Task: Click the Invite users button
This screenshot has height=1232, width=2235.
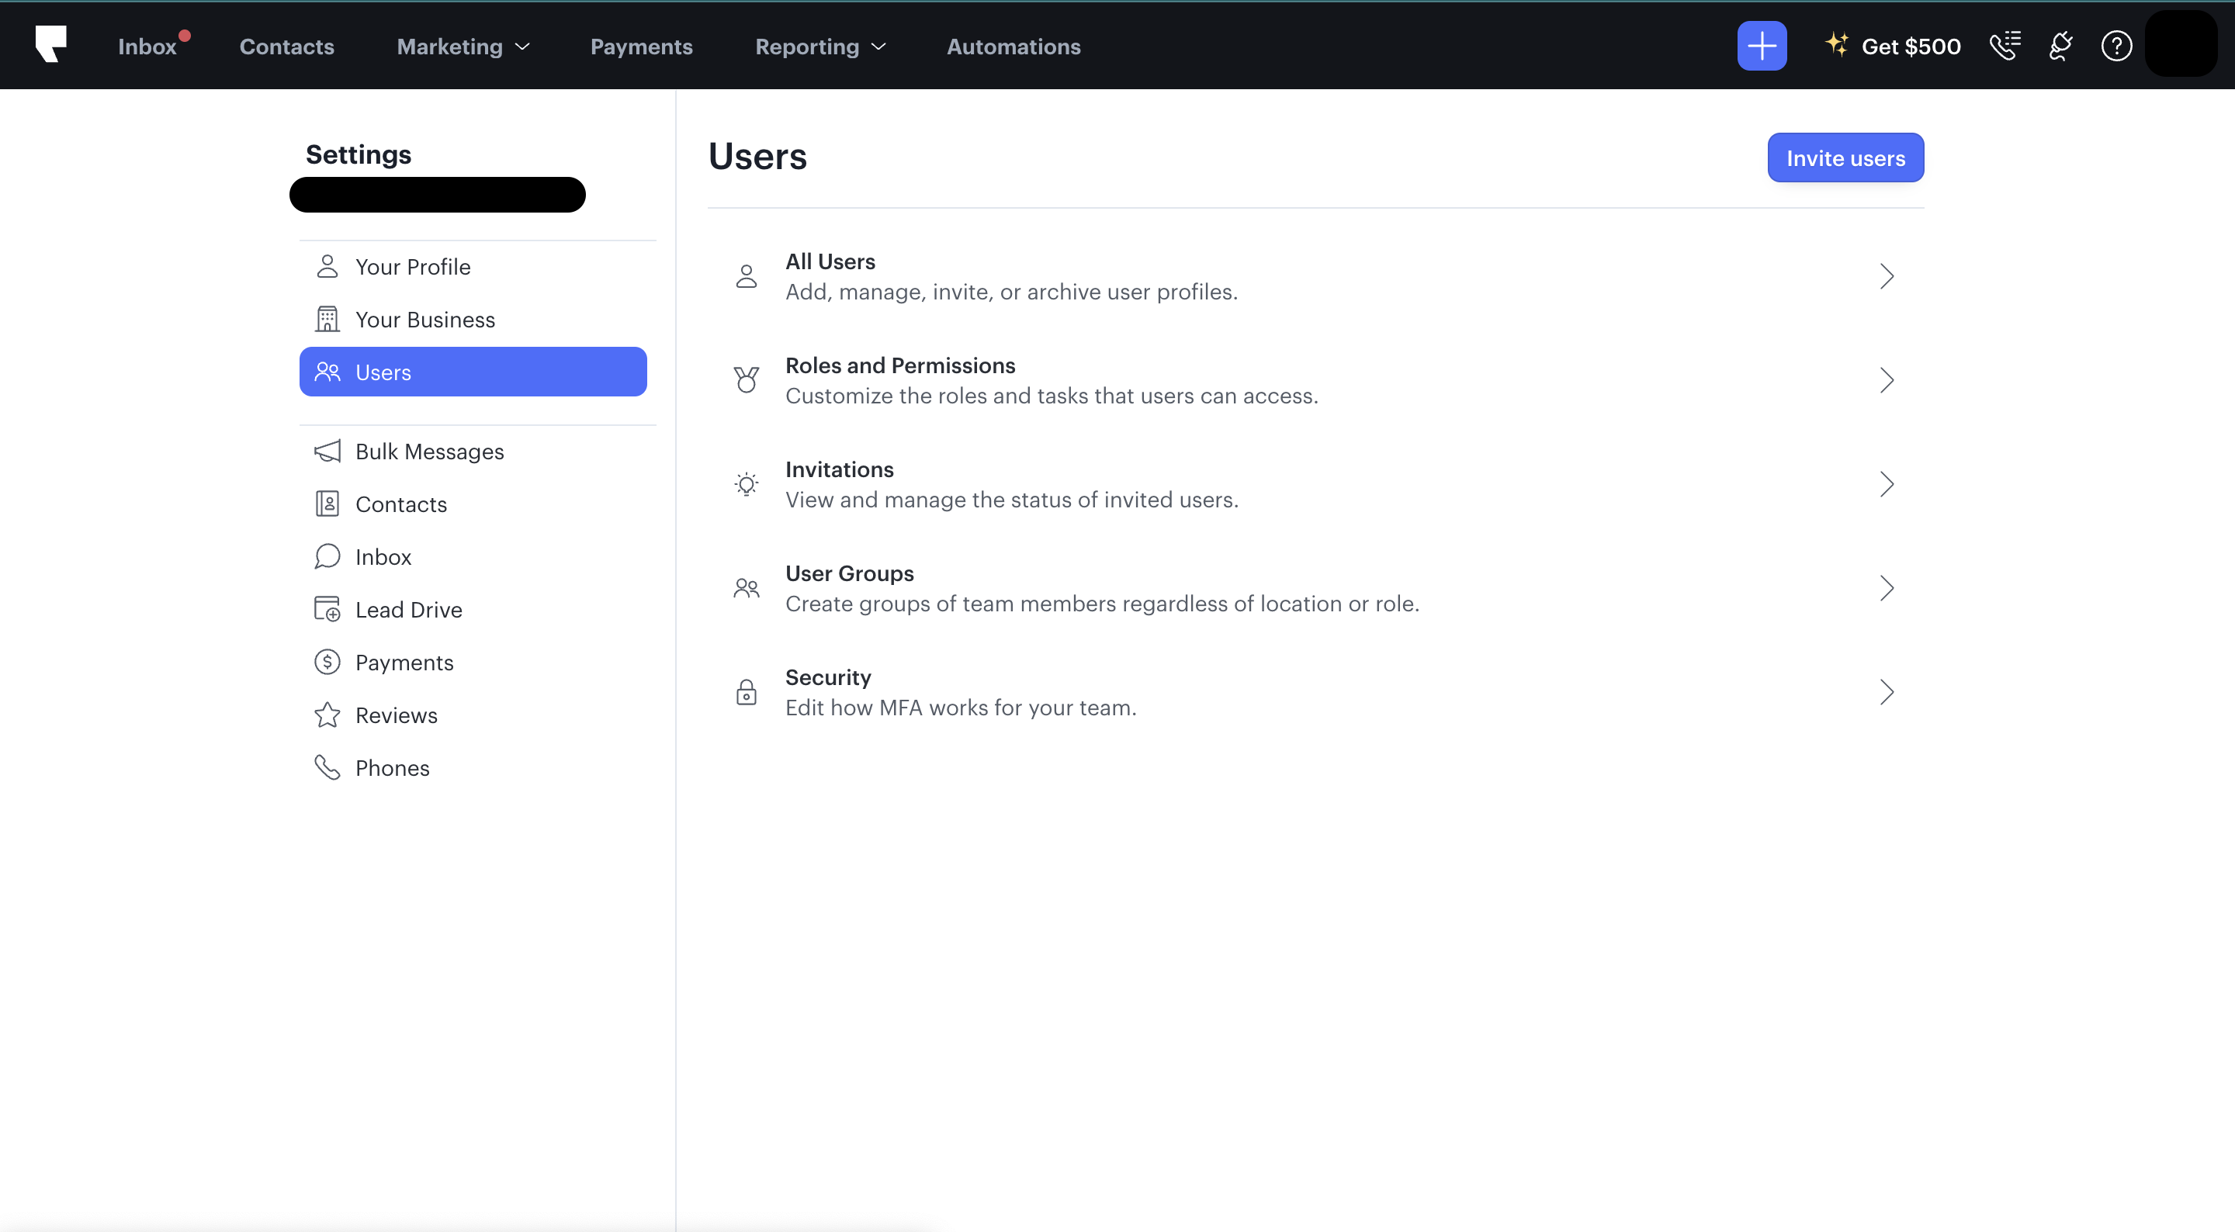Action: click(1845, 158)
